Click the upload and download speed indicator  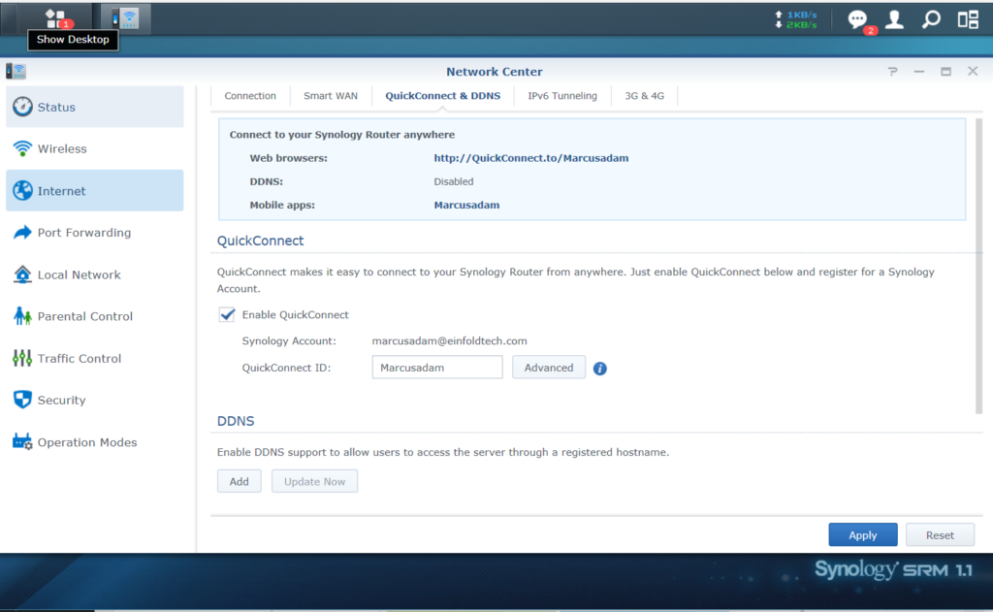click(795, 19)
